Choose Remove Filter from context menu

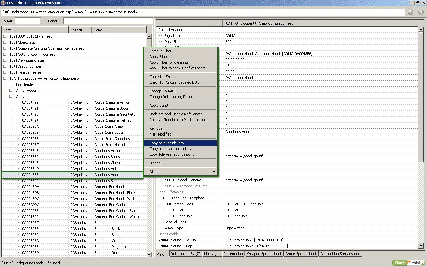180,51
